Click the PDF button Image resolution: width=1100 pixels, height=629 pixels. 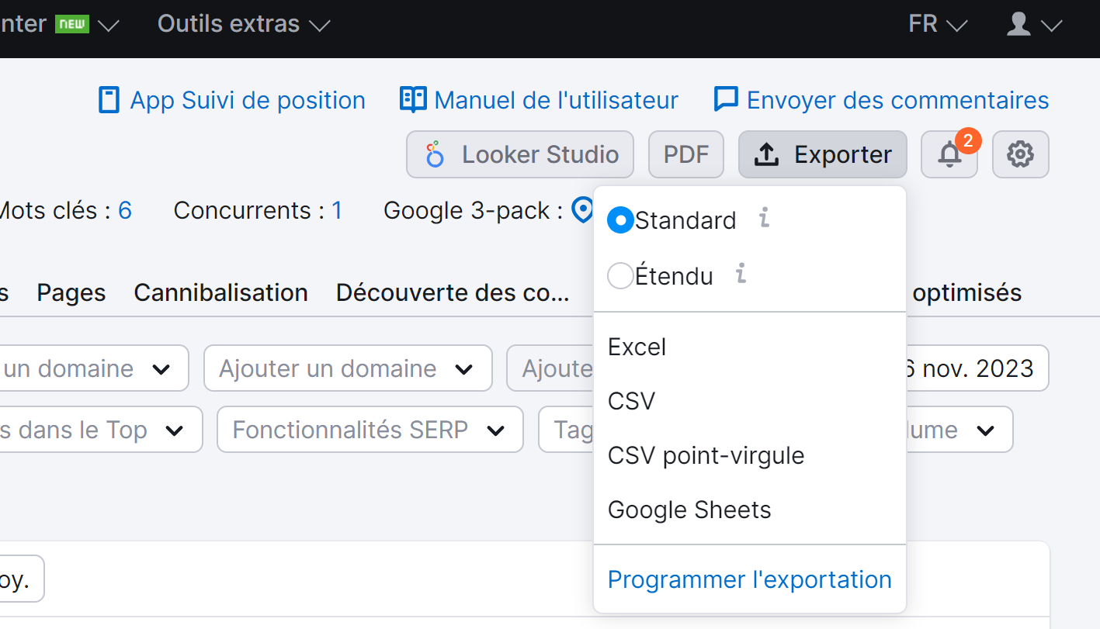[x=685, y=154]
